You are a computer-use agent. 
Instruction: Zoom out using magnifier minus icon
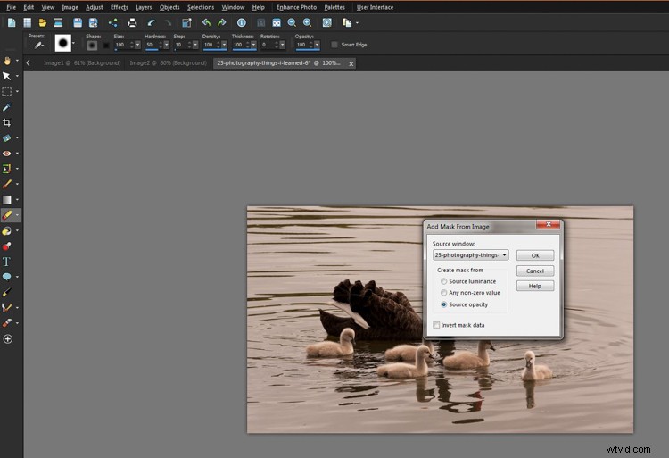click(x=292, y=22)
